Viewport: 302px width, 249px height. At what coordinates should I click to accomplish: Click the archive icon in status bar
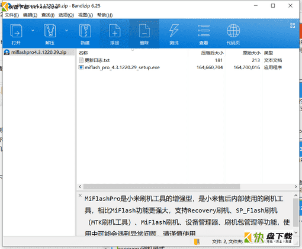pos(197,241)
